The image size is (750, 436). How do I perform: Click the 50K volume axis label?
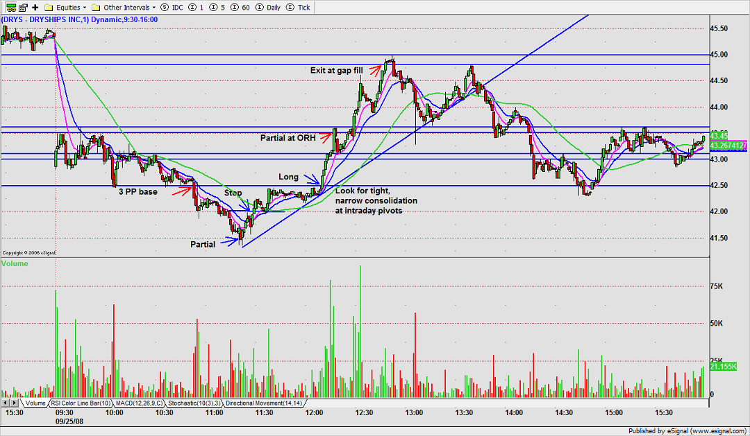[x=717, y=323]
